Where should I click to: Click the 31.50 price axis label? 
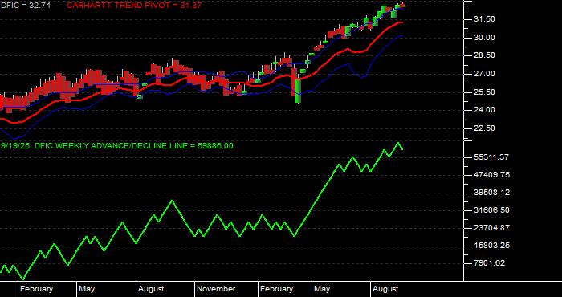484,19
